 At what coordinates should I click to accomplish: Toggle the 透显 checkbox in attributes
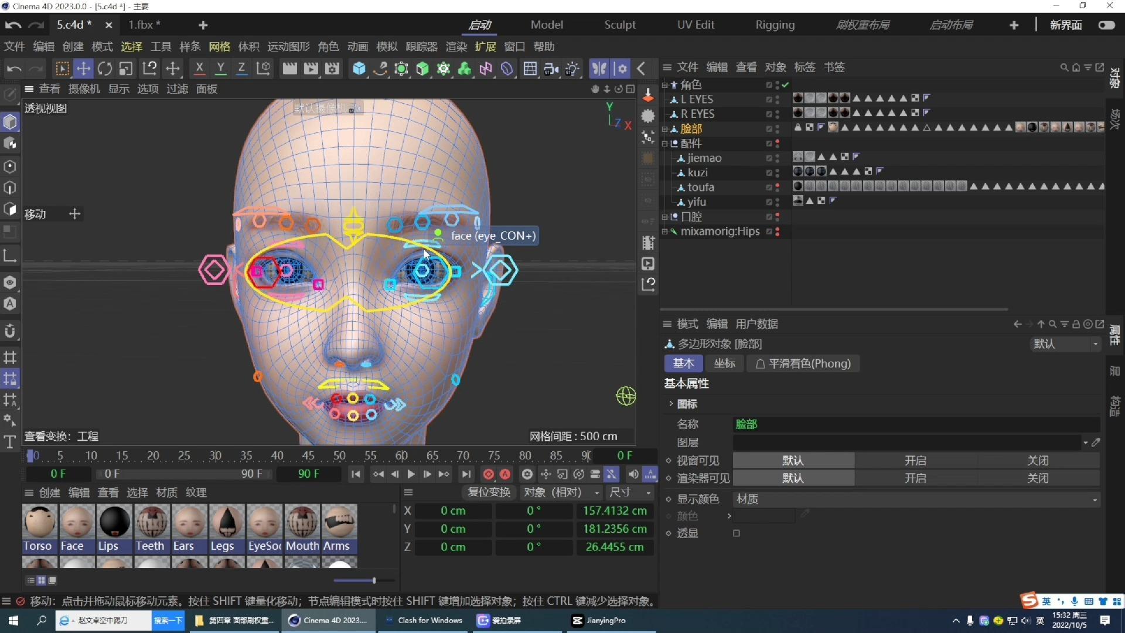737,533
